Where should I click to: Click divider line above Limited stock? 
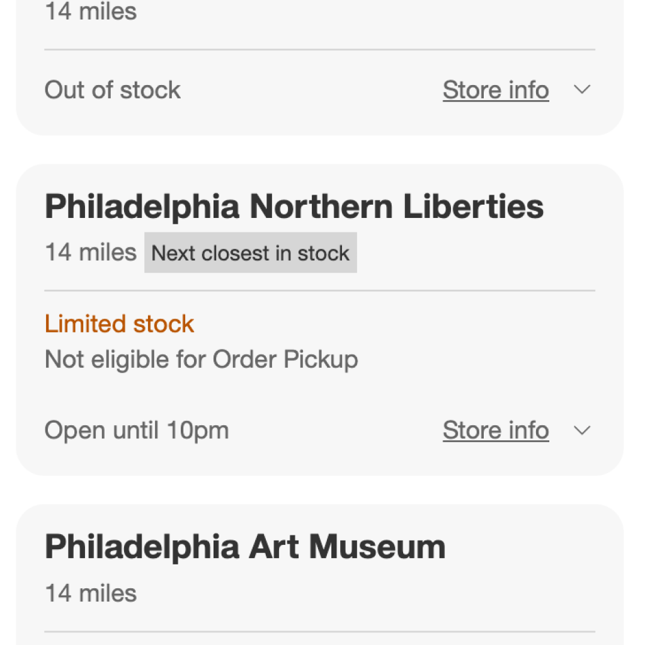point(319,291)
